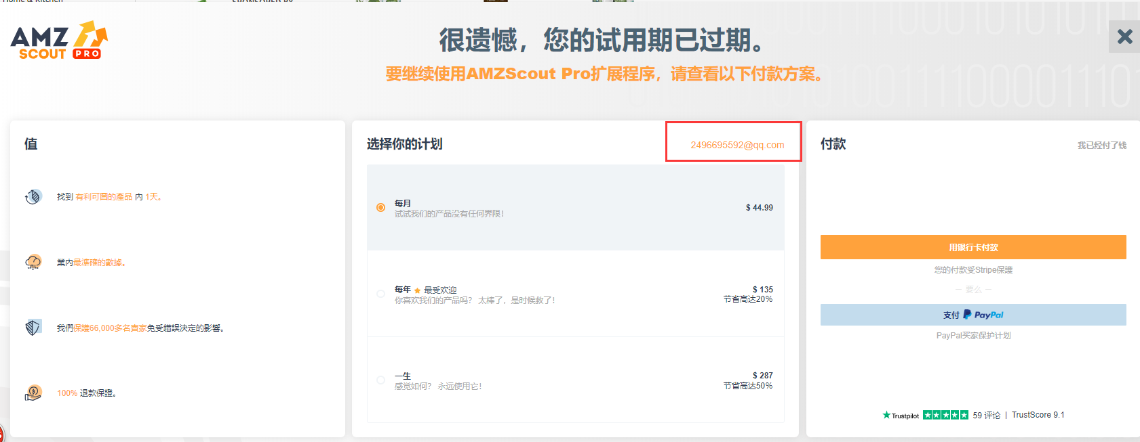
Task: Select the monthly $44.99 plan radio button
Action: pos(380,208)
